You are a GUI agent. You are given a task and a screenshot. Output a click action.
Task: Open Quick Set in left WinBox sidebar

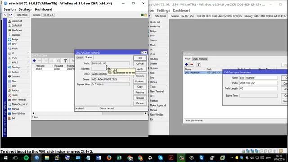point(17,21)
